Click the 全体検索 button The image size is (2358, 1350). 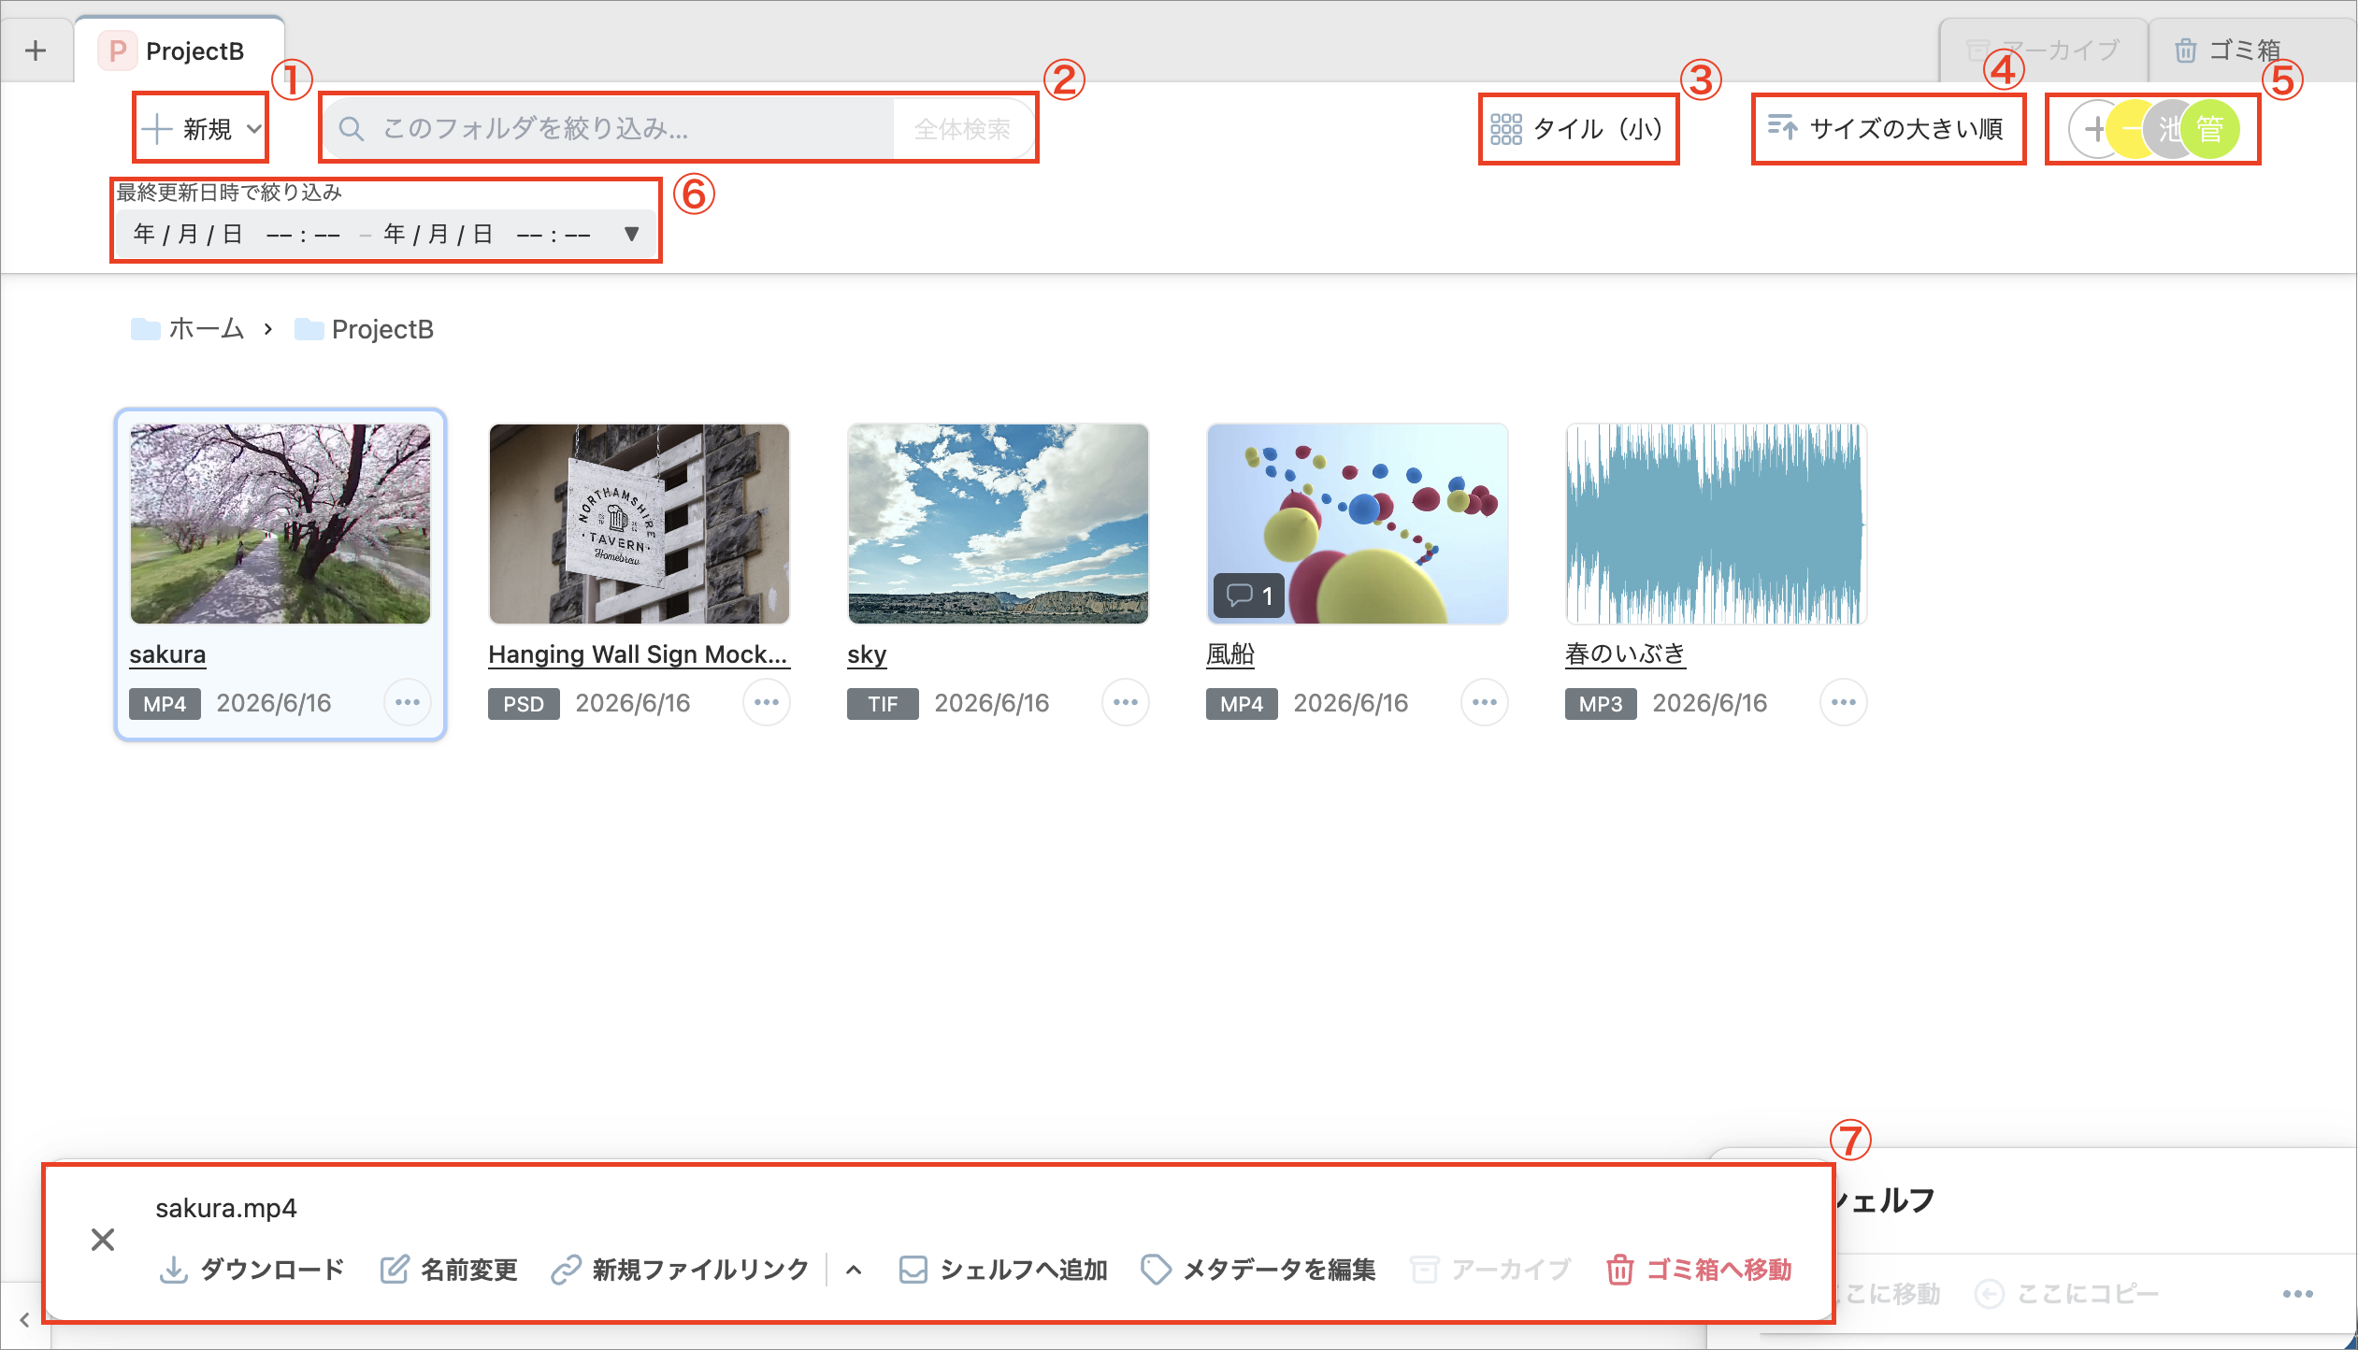click(x=962, y=128)
